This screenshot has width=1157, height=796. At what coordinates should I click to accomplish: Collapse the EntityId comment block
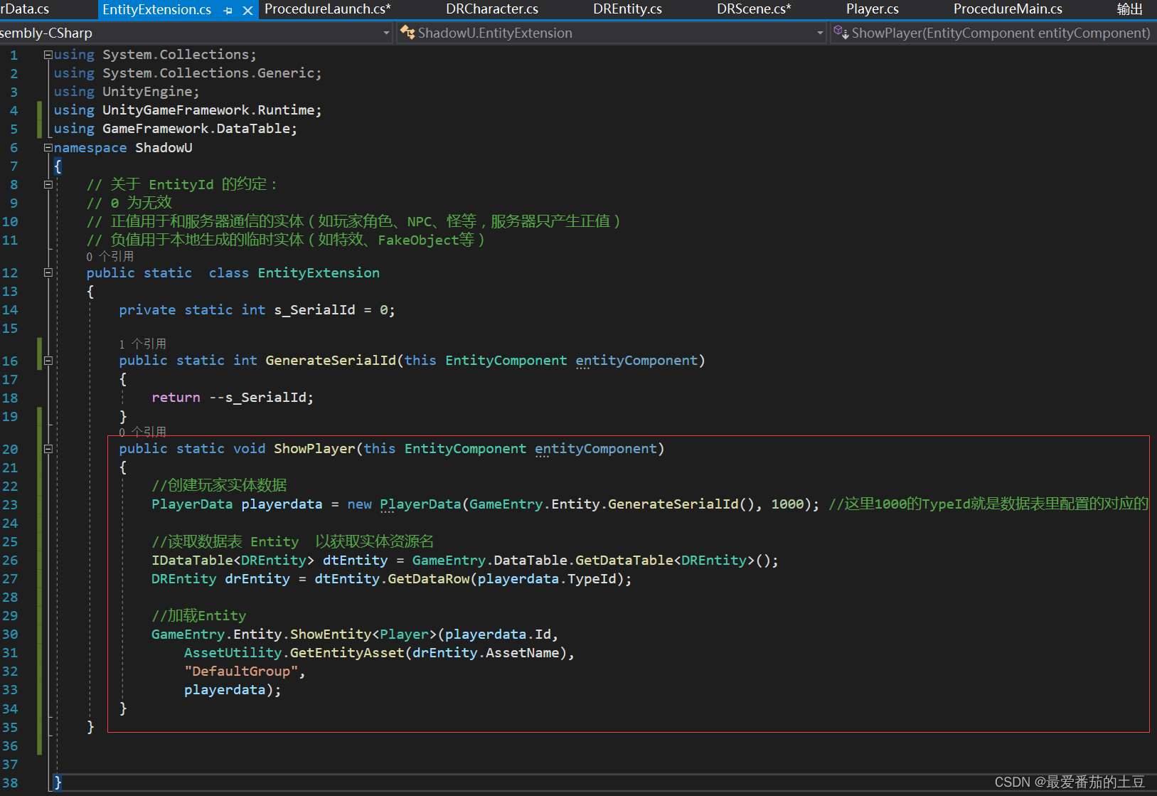tap(48, 185)
